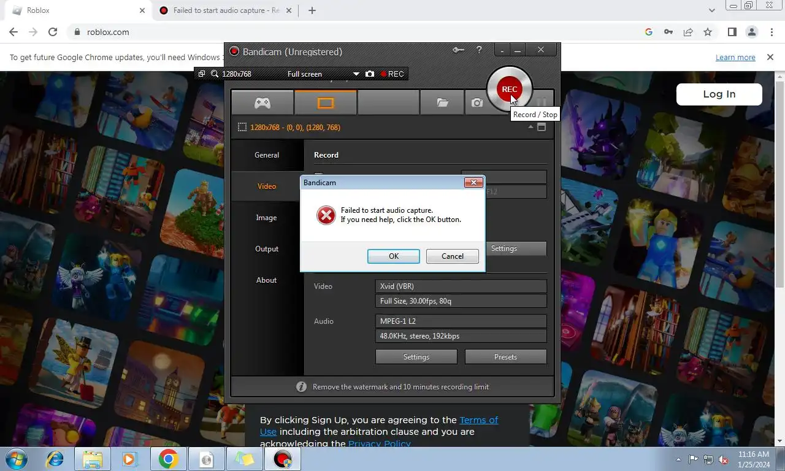Open the Privacy Policy link
Screen dimensions: 785x471
coord(380,443)
